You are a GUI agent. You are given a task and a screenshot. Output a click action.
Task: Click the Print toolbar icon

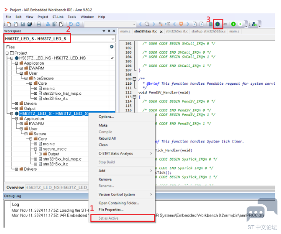[39, 24]
